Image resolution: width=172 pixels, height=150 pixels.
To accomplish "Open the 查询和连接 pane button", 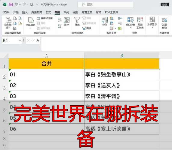I will click(x=45, y=18).
